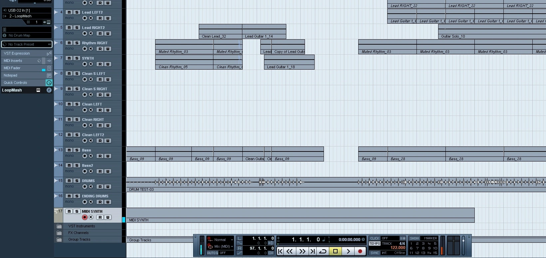The width and height of the screenshot is (546, 258).
Task: Solo the Lead LEFT2 track
Action: [77, 12]
